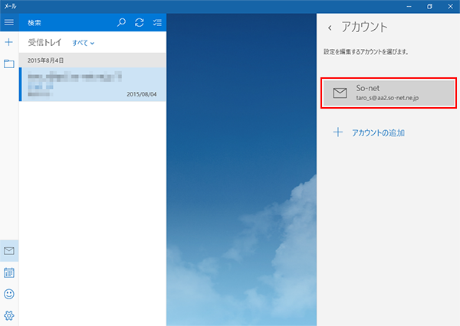
Task: Click the smiley feedback icon
Action: pos(9,294)
